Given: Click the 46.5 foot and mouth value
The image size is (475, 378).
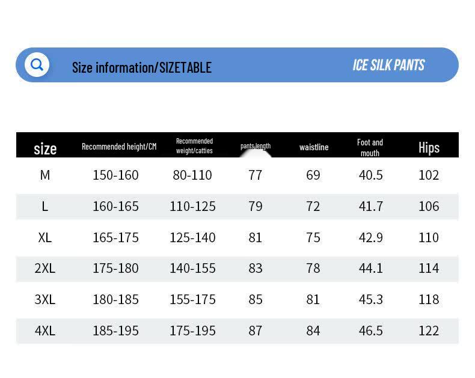Looking at the screenshot, I should [370, 331].
